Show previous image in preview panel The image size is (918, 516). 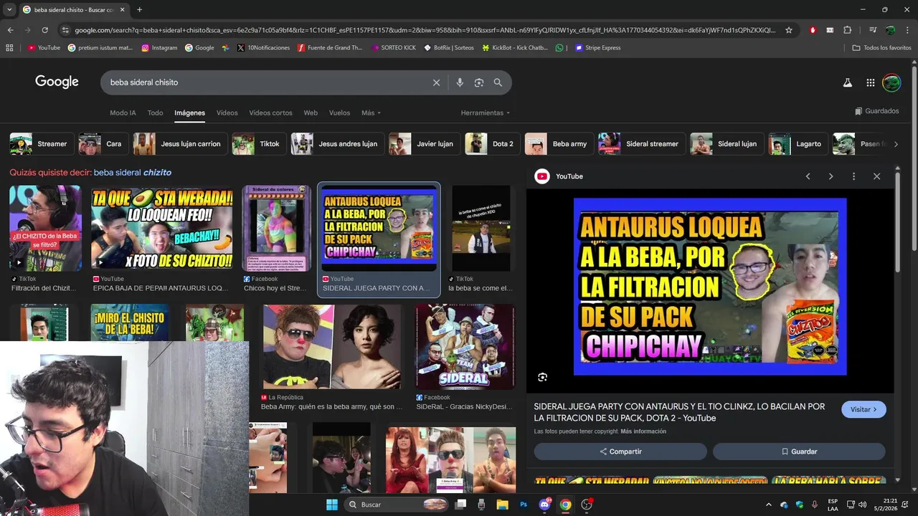click(x=808, y=176)
